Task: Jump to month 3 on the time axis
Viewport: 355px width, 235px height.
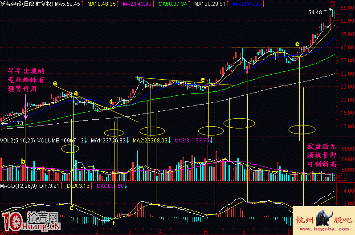Action: (130, 232)
